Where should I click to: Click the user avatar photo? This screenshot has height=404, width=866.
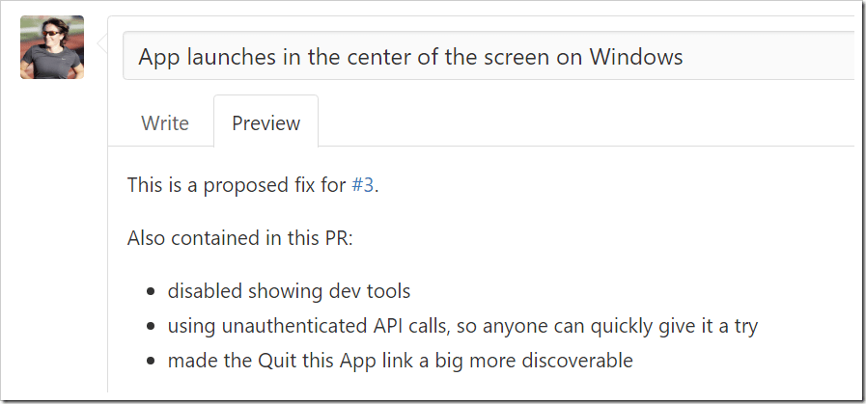[52, 47]
